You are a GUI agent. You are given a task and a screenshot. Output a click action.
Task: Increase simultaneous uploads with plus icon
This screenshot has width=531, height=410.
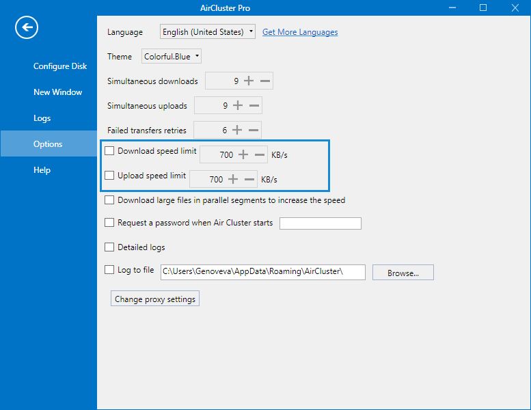point(238,106)
